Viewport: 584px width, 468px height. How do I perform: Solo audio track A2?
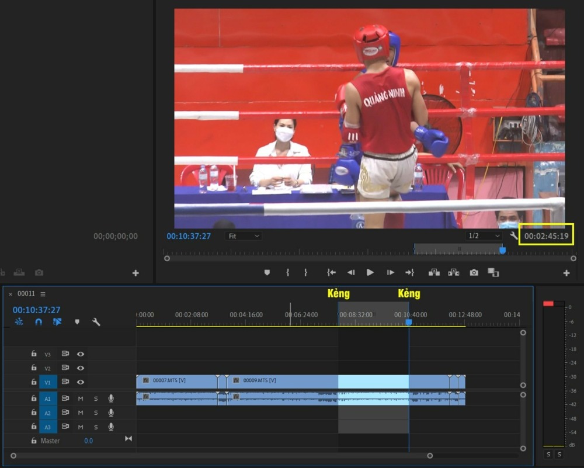click(x=96, y=413)
